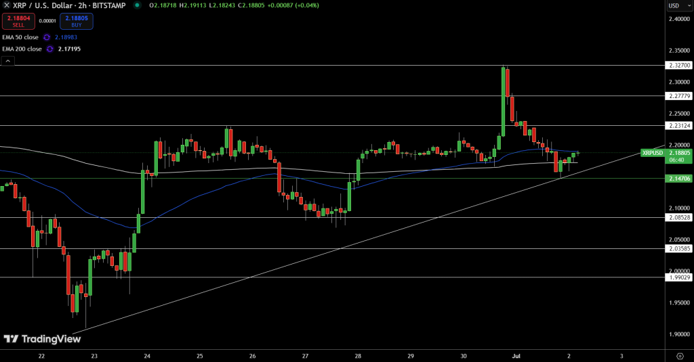Click the red SELL 2.18804 button
The image size is (694, 362).
point(18,21)
